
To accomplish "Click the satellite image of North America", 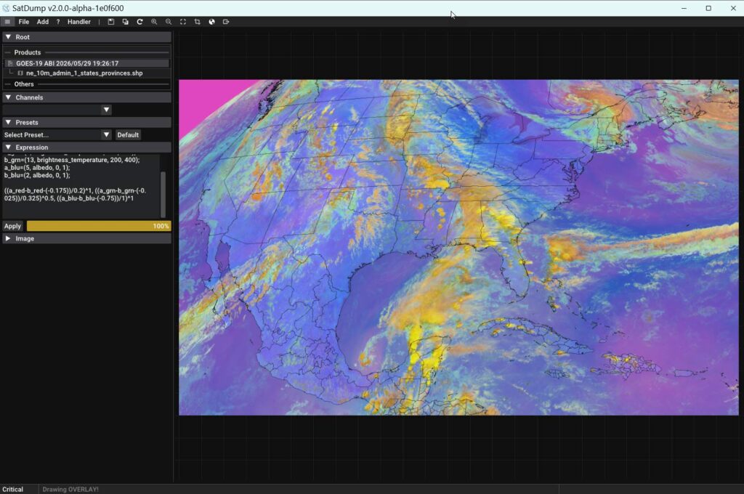I will pyautogui.click(x=458, y=247).
